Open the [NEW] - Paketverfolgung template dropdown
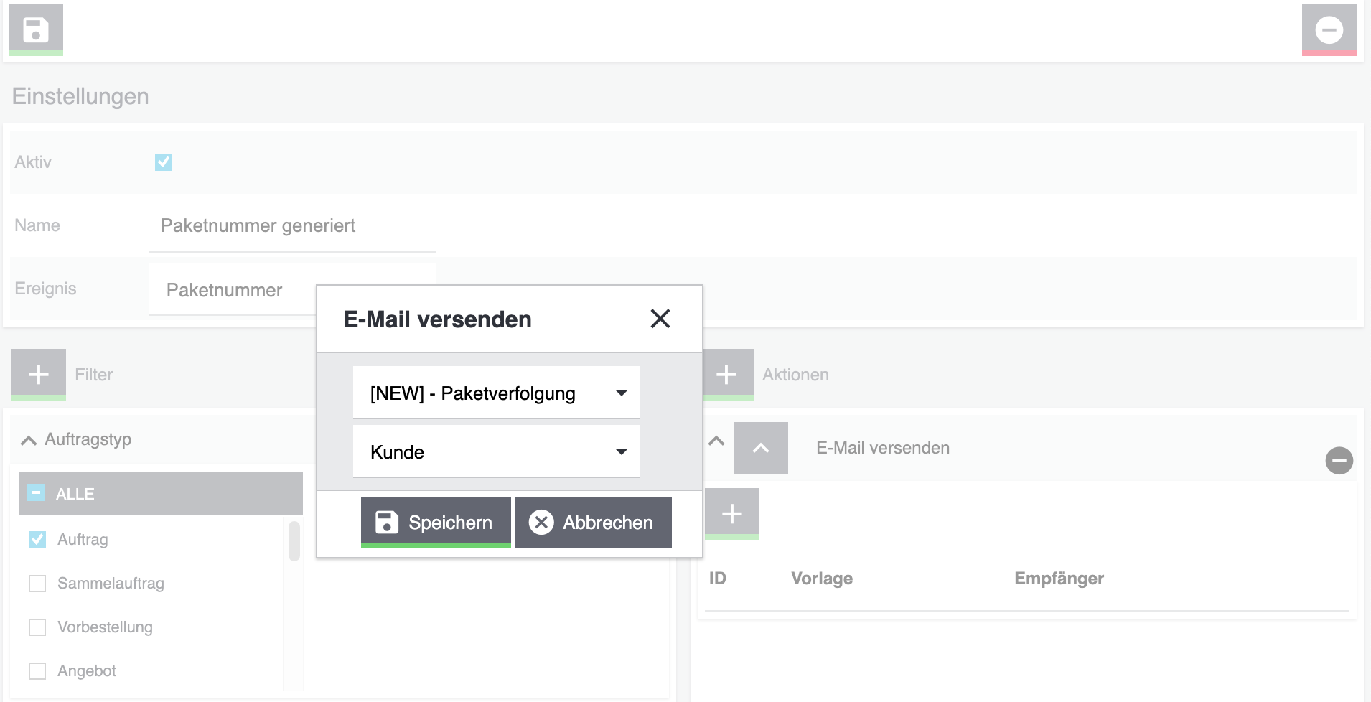 pyautogui.click(x=496, y=393)
